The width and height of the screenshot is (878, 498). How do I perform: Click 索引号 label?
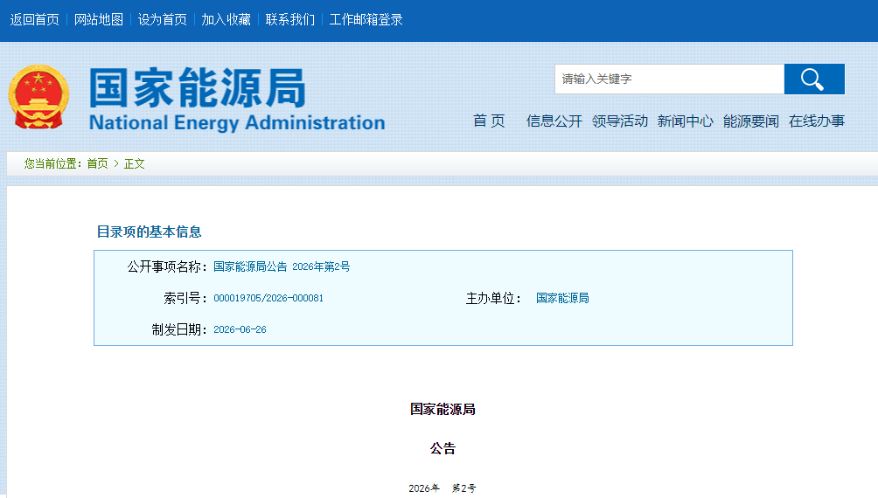[185, 298]
